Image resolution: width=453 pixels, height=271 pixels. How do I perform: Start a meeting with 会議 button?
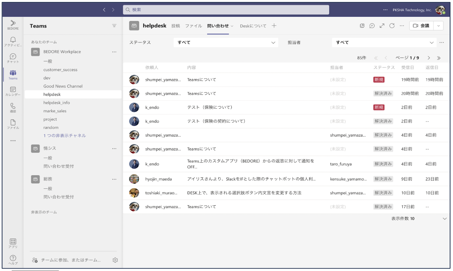(x=421, y=26)
